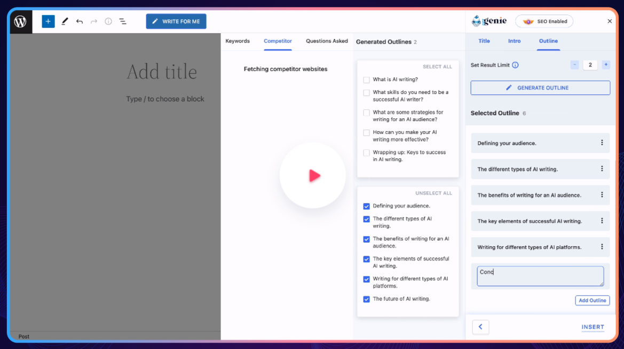This screenshot has width=624, height=349.
Task: Open the block inserter with the plus icon
Action: tap(48, 21)
